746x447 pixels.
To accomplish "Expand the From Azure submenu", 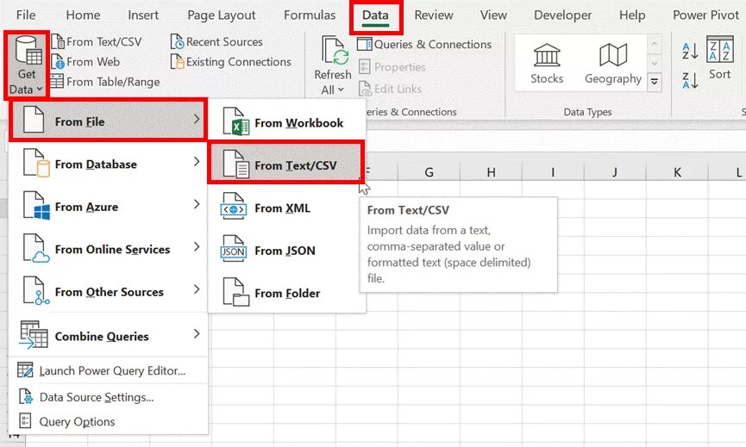I will tap(108, 207).
